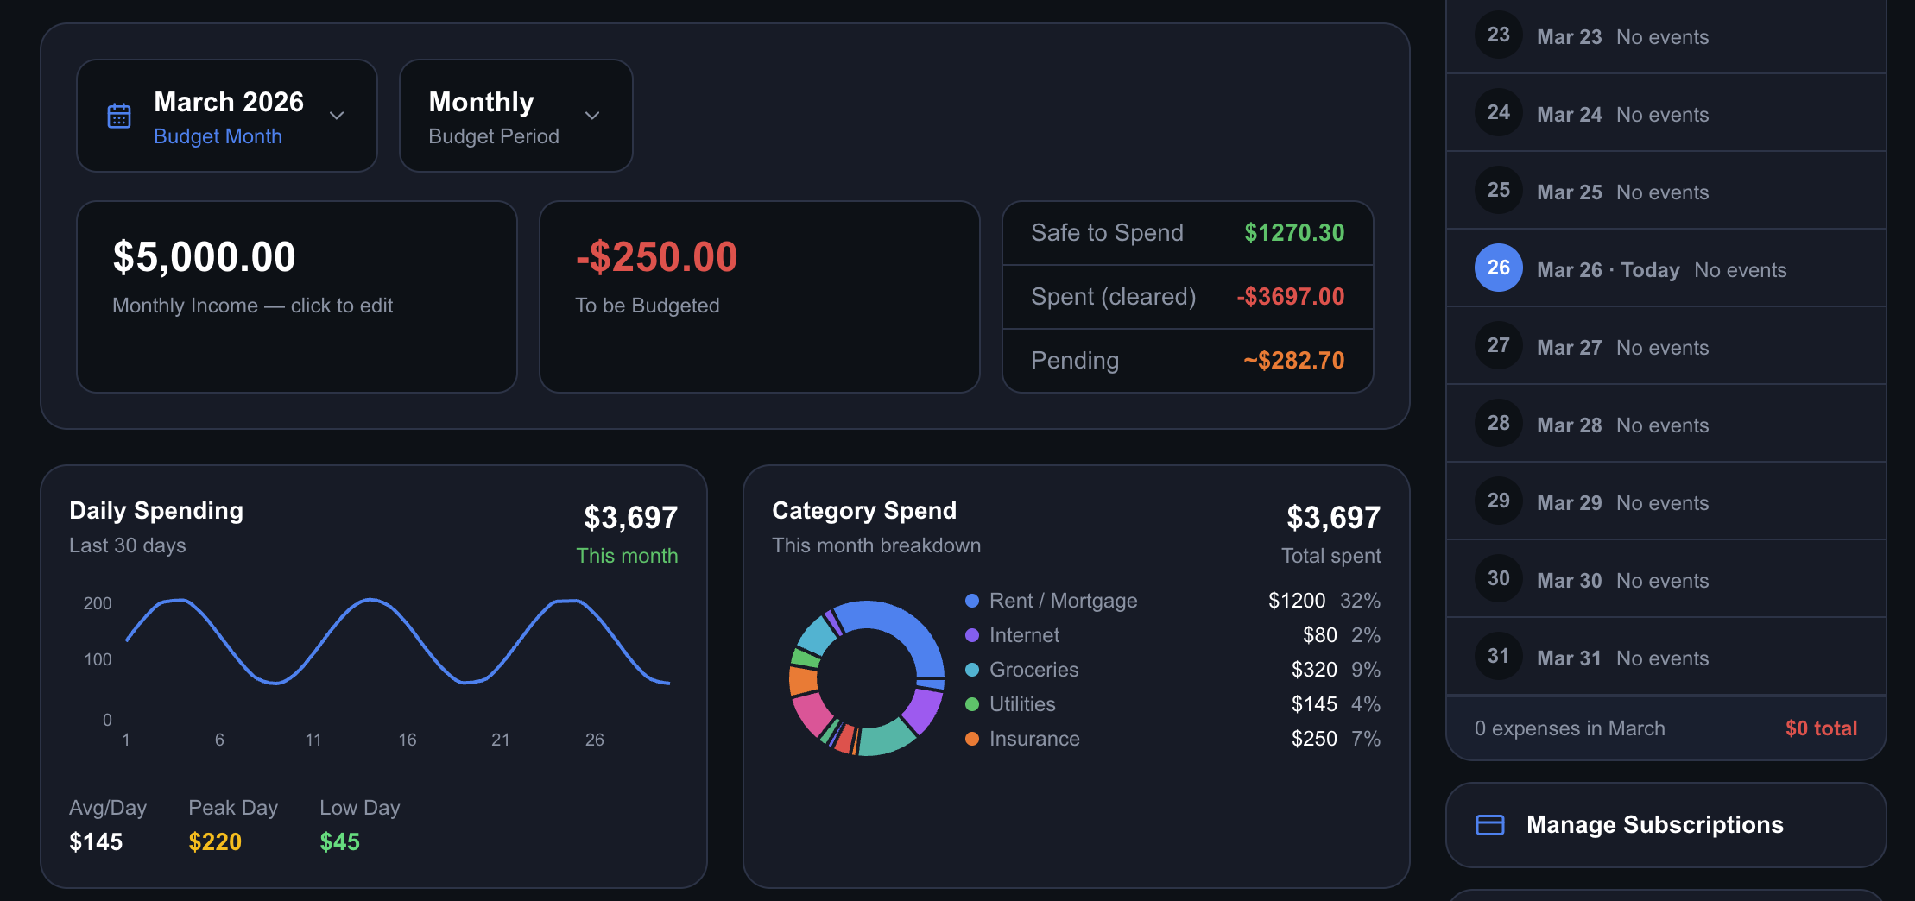This screenshot has height=901, width=1915.
Task: Click the Groceries category legend entry
Action: (1033, 670)
